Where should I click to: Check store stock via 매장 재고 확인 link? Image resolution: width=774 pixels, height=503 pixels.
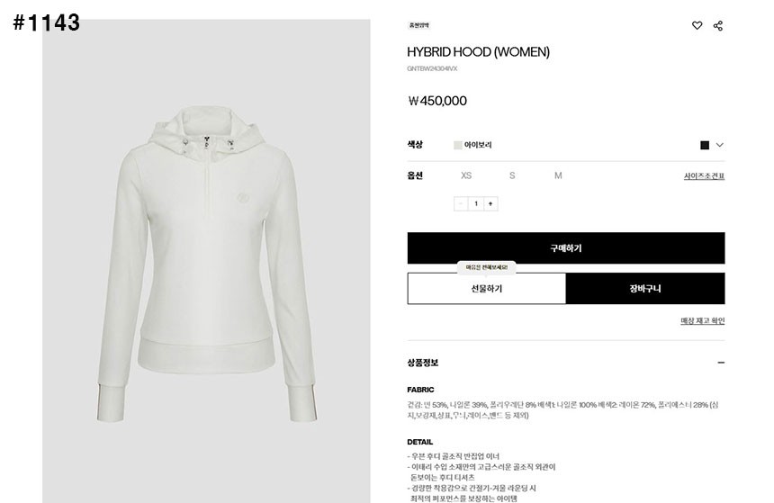702,321
